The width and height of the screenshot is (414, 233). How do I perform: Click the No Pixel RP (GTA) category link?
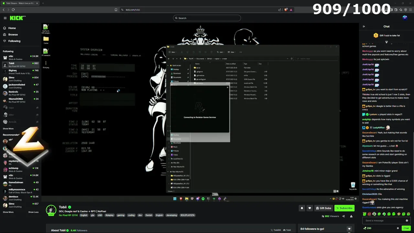(68, 215)
